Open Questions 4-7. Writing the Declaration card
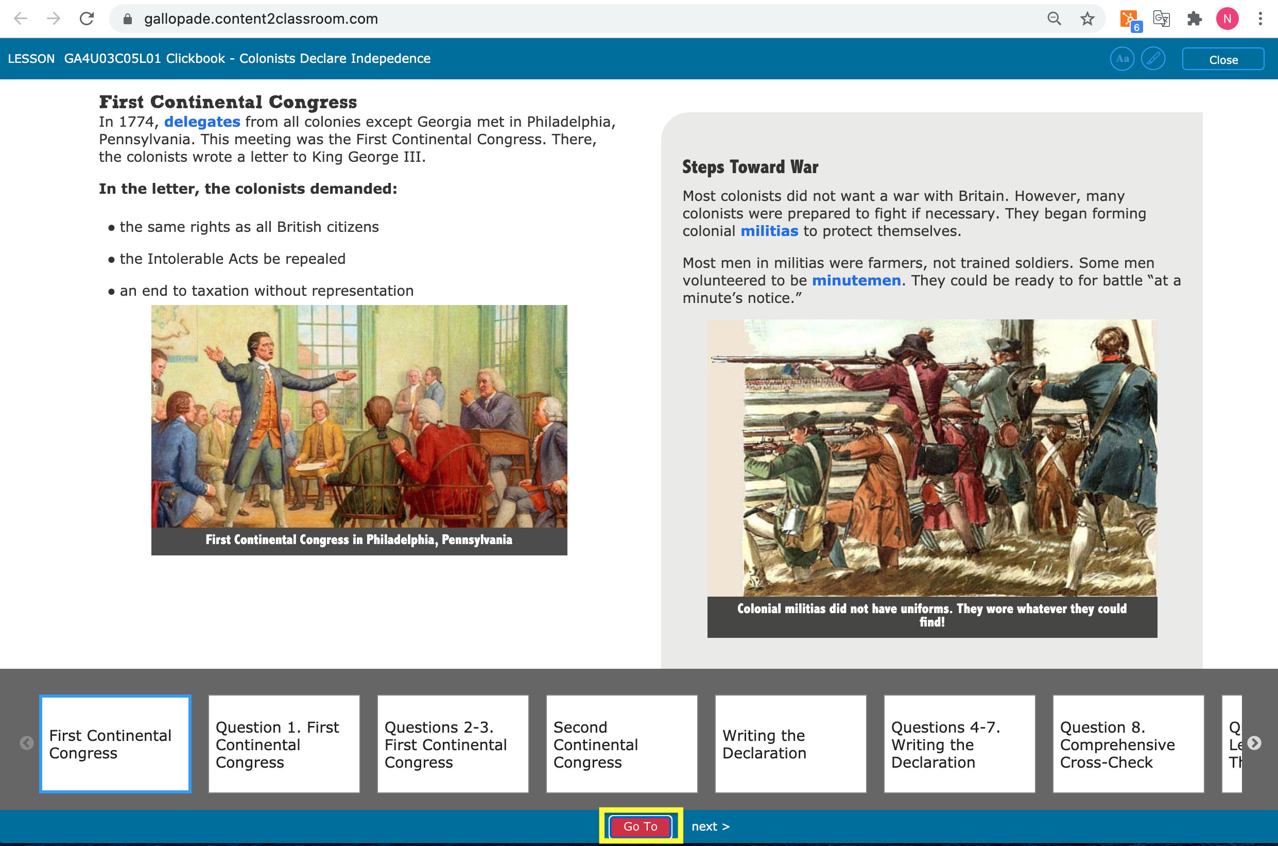The height and width of the screenshot is (846, 1278). [x=959, y=744]
